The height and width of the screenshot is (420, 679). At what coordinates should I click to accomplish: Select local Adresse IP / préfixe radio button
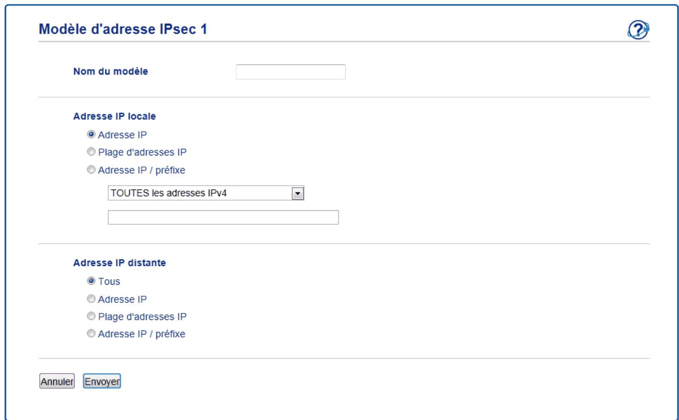tap(91, 170)
